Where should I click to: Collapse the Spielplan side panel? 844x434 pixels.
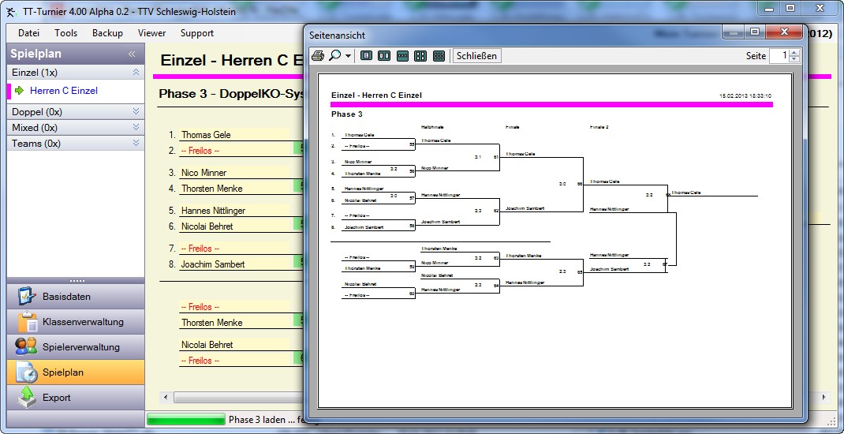click(x=133, y=54)
